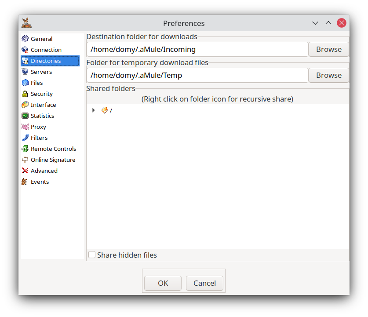368x317 pixels.
Task: Cancel the Preferences dialog
Action: coord(204,283)
